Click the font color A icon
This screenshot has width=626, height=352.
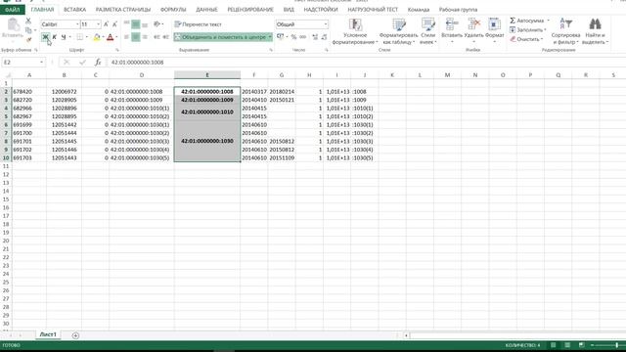(x=111, y=37)
